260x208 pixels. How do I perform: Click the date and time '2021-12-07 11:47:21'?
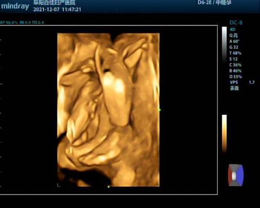(57, 9)
